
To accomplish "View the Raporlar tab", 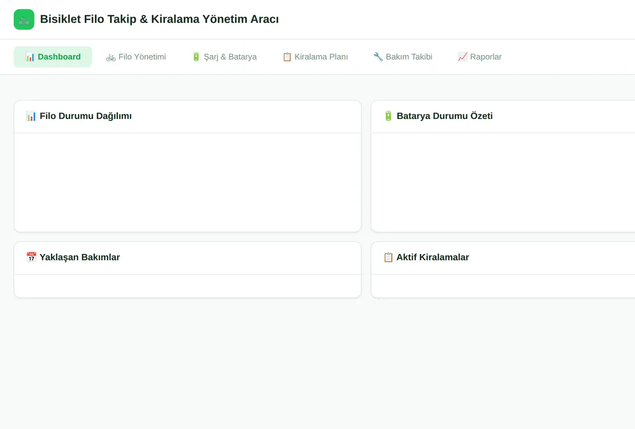I will click(x=479, y=57).
